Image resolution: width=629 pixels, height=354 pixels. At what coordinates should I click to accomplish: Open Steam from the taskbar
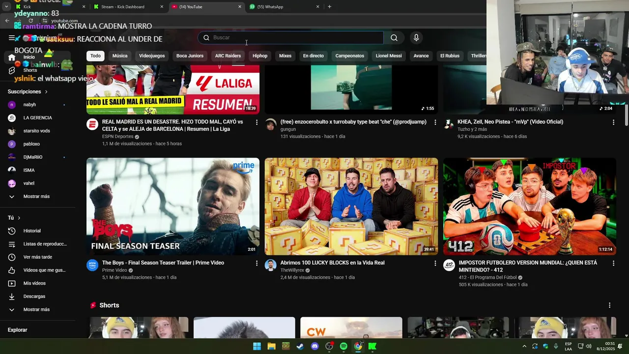pyautogui.click(x=300, y=346)
